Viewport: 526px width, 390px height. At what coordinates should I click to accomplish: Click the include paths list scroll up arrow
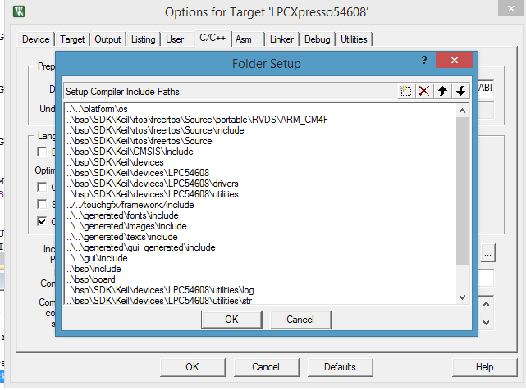462,111
